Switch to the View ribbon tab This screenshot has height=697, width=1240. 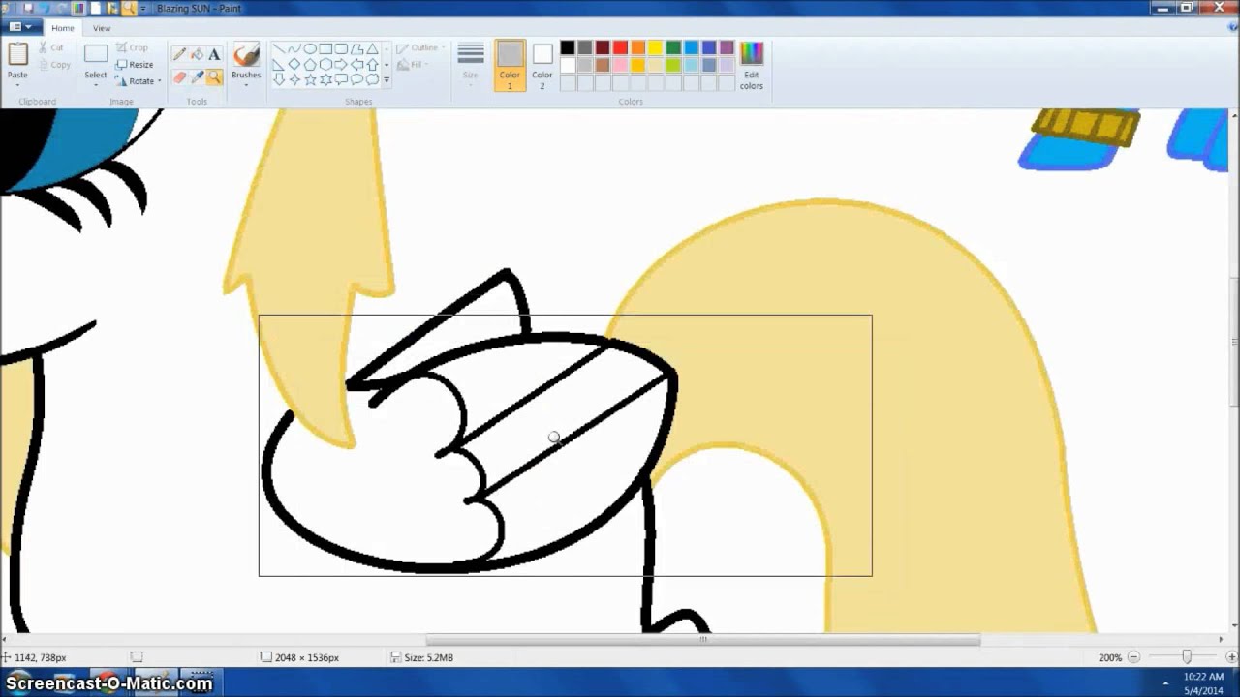tap(102, 28)
